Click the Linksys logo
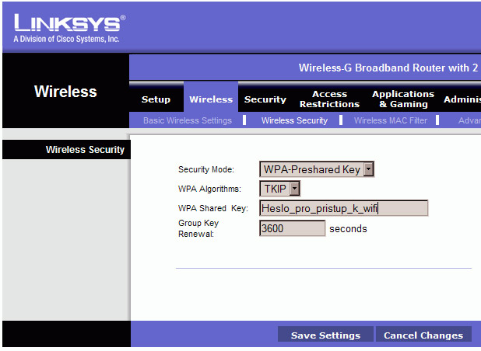This screenshot has width=481, height=351. click(x=69, y=23)
